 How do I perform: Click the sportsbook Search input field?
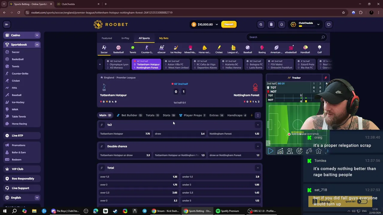tap(287, 37)
